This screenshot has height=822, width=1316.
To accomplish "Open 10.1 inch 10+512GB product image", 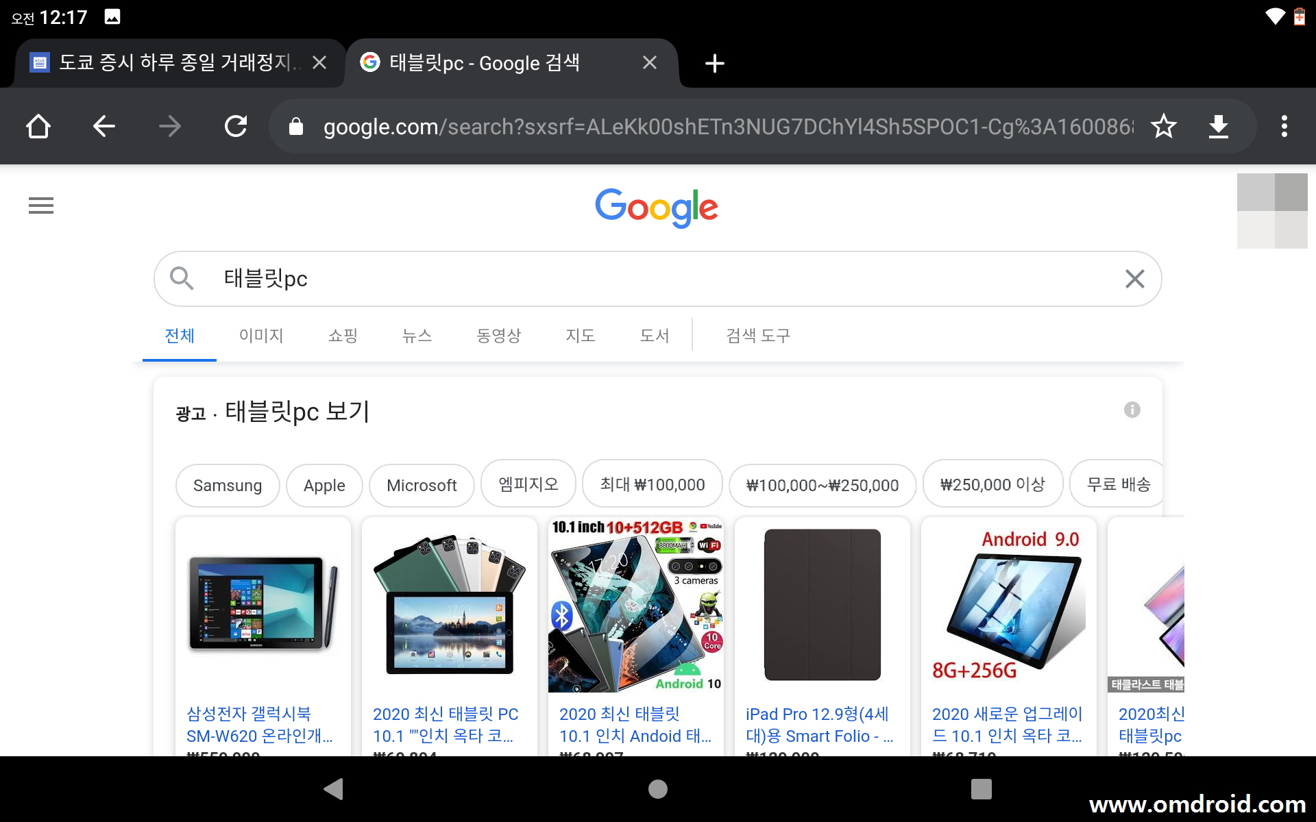I will (636, 606).
